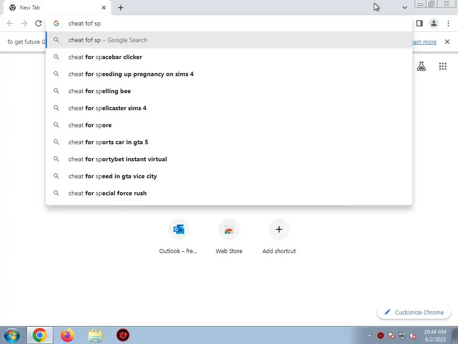Click the network tray icon
Image resolution: width=458 pixels, height=344 pixels.
402,335
